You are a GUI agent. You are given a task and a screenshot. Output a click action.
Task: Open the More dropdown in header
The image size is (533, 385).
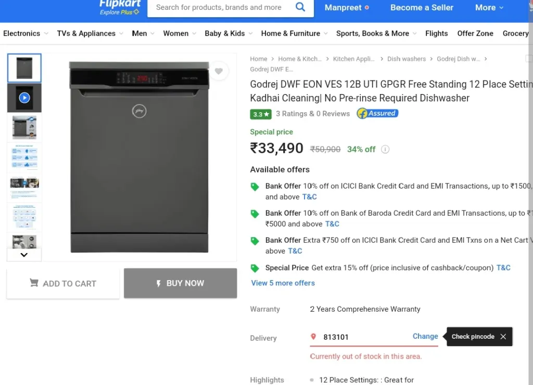click(489, 7)
